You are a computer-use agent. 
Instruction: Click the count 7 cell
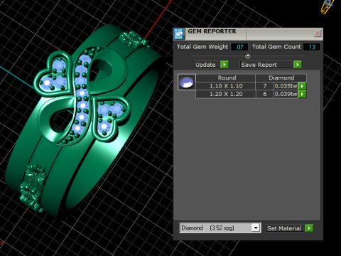coord(264,86)
